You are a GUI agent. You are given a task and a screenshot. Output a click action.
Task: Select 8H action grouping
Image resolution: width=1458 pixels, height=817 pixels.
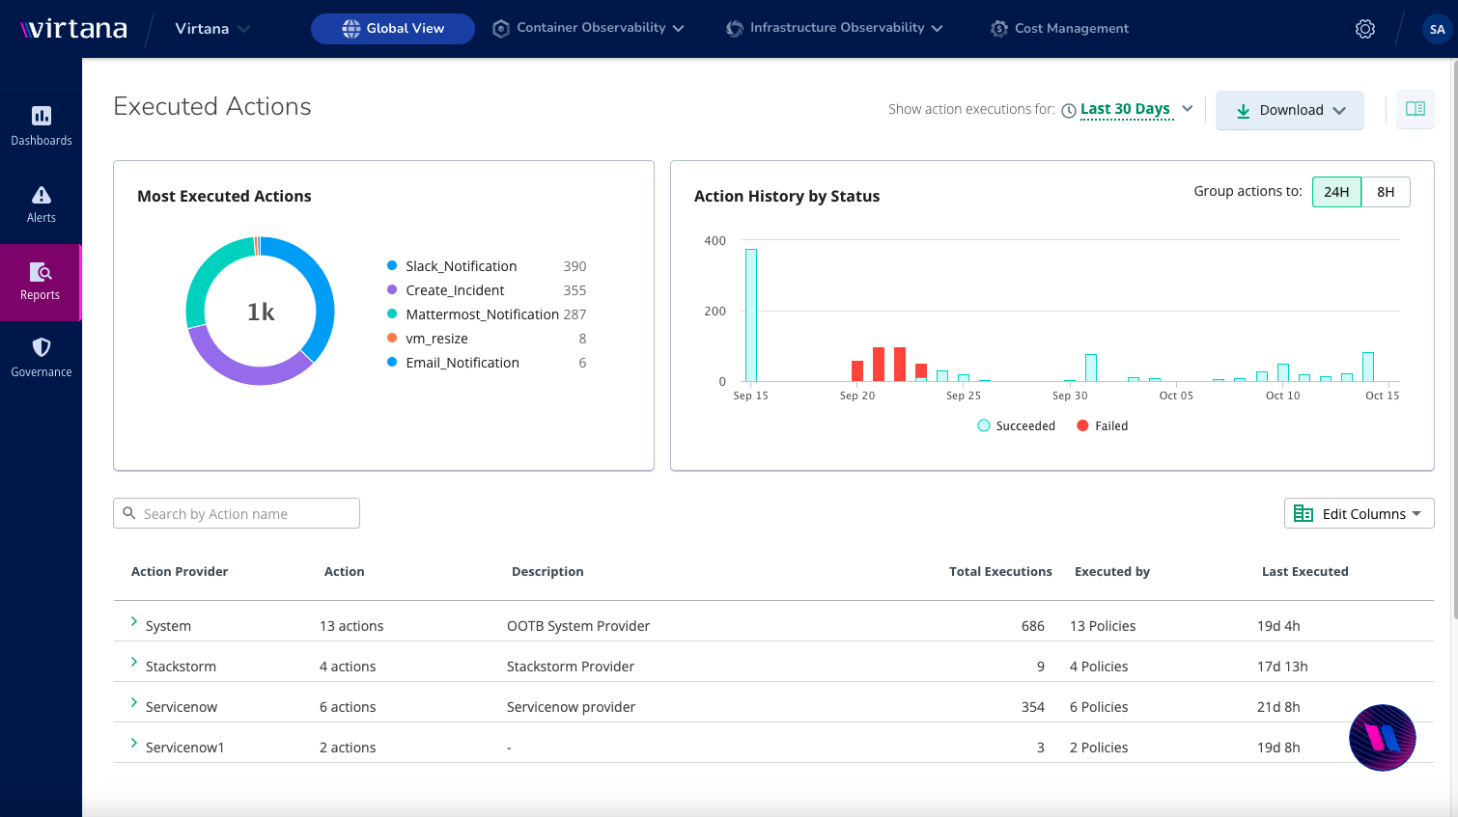pyautogui.click(x=1386, y=192)
